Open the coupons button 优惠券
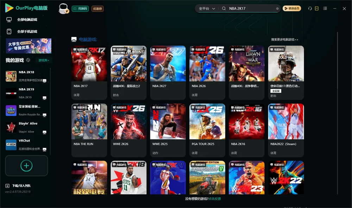 point(98,8)
